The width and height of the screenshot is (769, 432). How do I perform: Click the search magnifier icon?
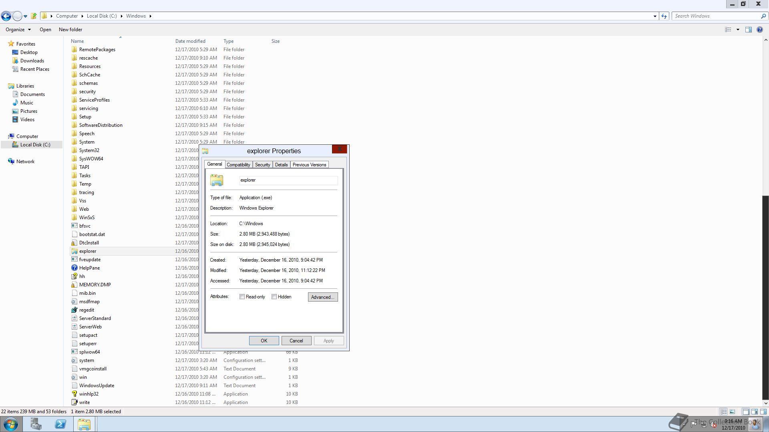point(763,16)
